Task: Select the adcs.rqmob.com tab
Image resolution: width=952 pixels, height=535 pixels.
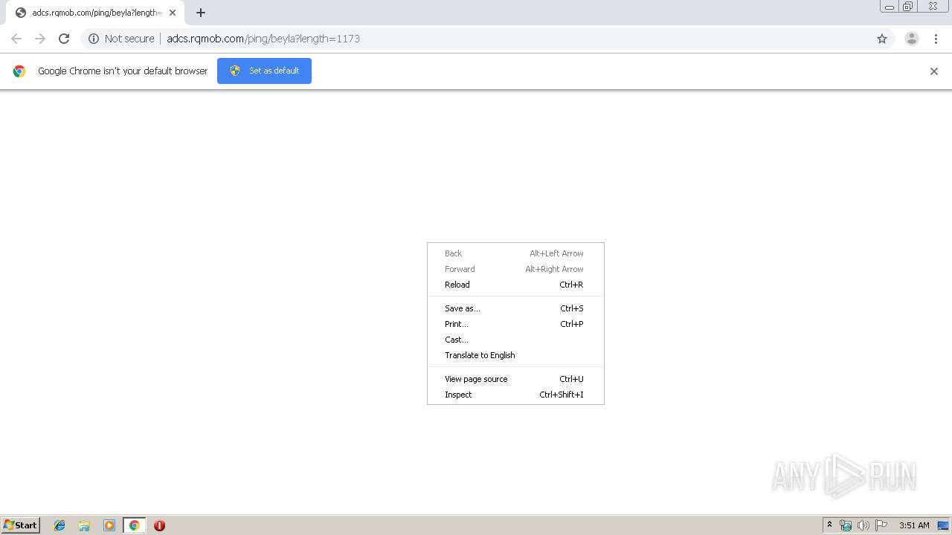Action: [x=95, y=13]
